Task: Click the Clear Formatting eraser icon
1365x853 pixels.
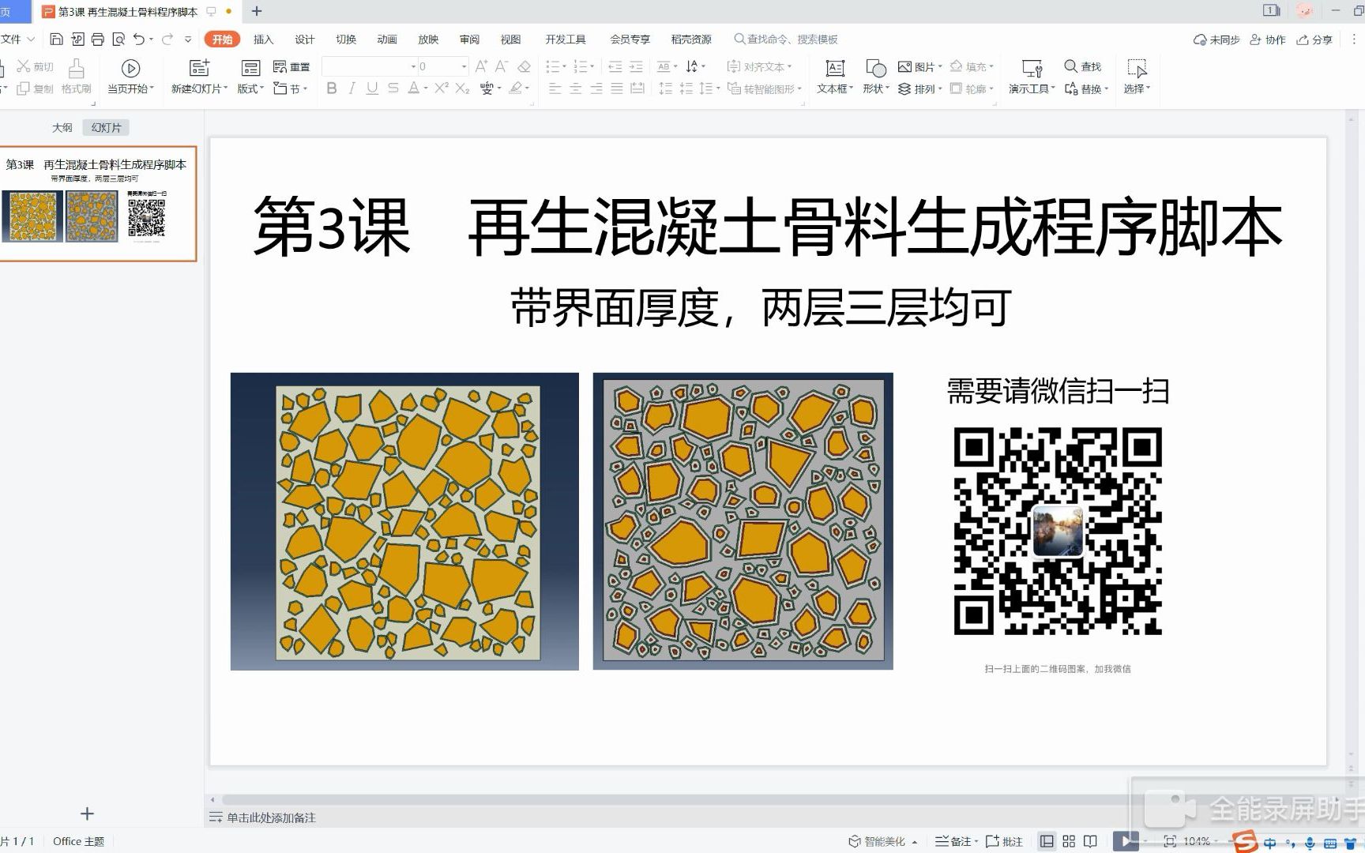Action: pos(524,66)
